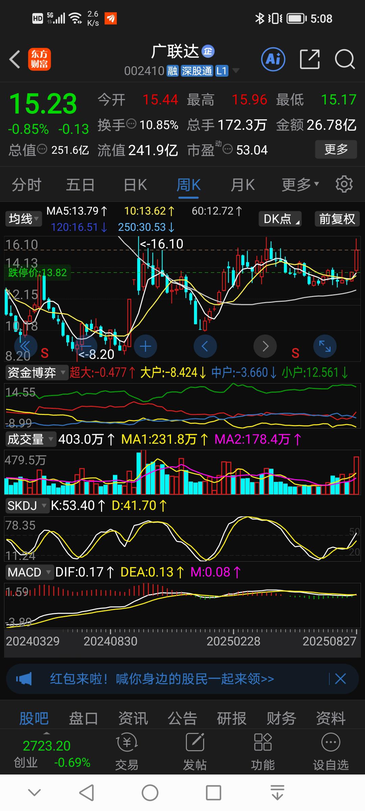
Task: Select the 周K chart tab
Action: [189, 185]
